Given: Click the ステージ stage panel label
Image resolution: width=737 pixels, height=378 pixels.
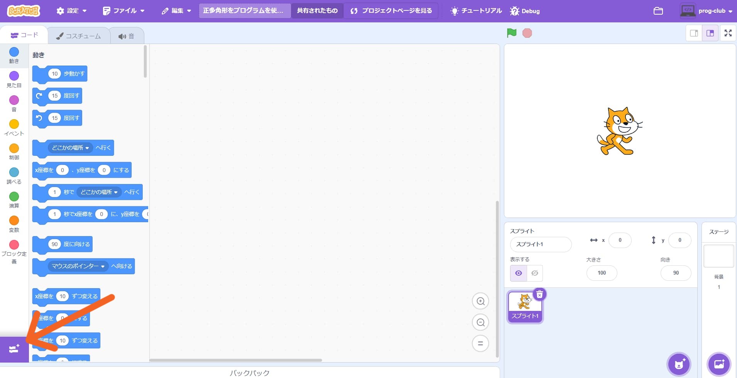Looking at the screenshot, I should [718, 232].
